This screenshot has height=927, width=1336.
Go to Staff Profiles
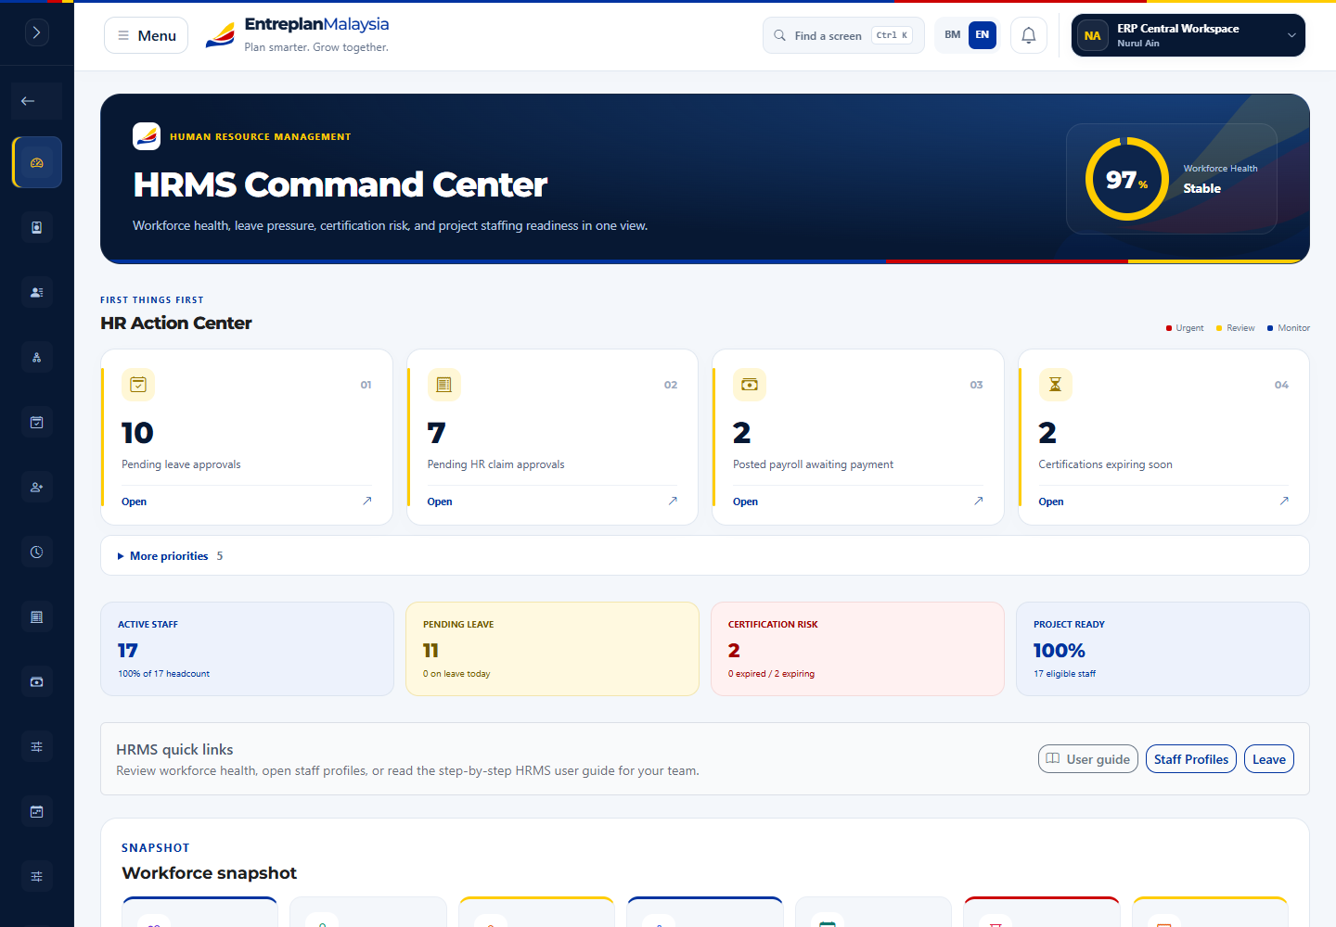pyautogui.click(x=1191, y=759)
